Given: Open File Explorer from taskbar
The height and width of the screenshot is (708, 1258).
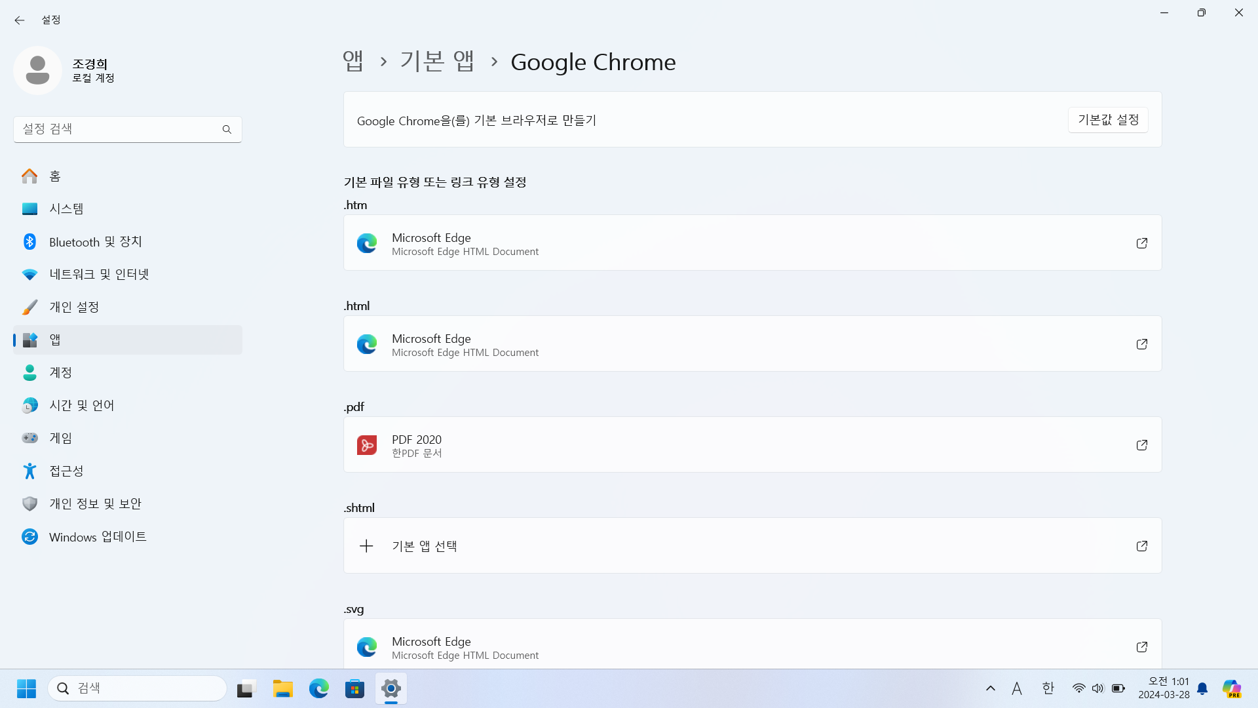Looking at the screenshot, I should click(x=282, y=688).
